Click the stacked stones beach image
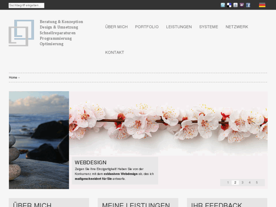Image resolution: width=276 pixels, height=207 pixels. click(39, 140)
